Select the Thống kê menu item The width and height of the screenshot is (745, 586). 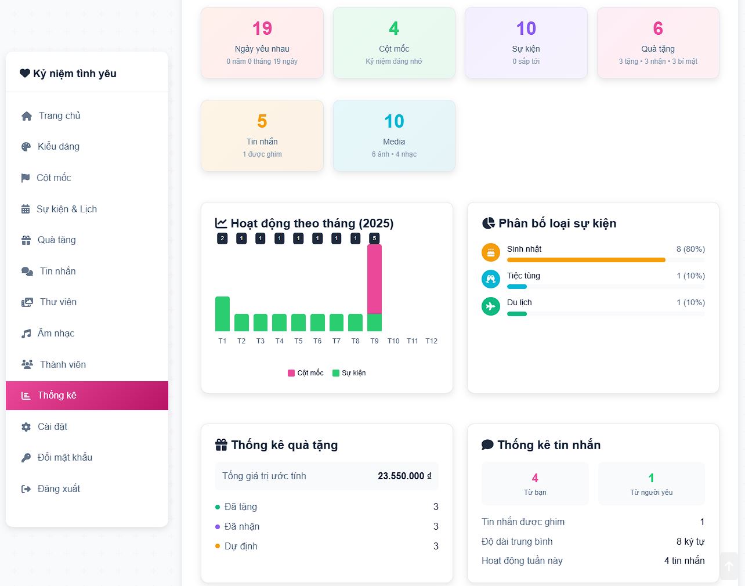(57, 396)
